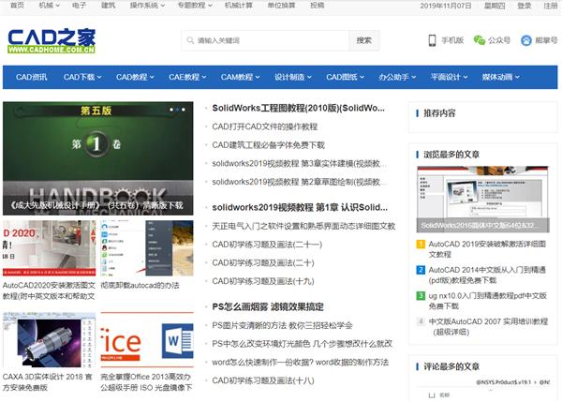Open the CAE教程 navigation dropdown

point(187,77)
